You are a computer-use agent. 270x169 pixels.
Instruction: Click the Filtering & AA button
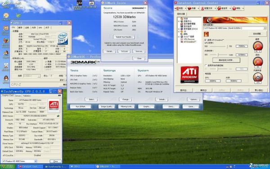(x=126, y=106)
